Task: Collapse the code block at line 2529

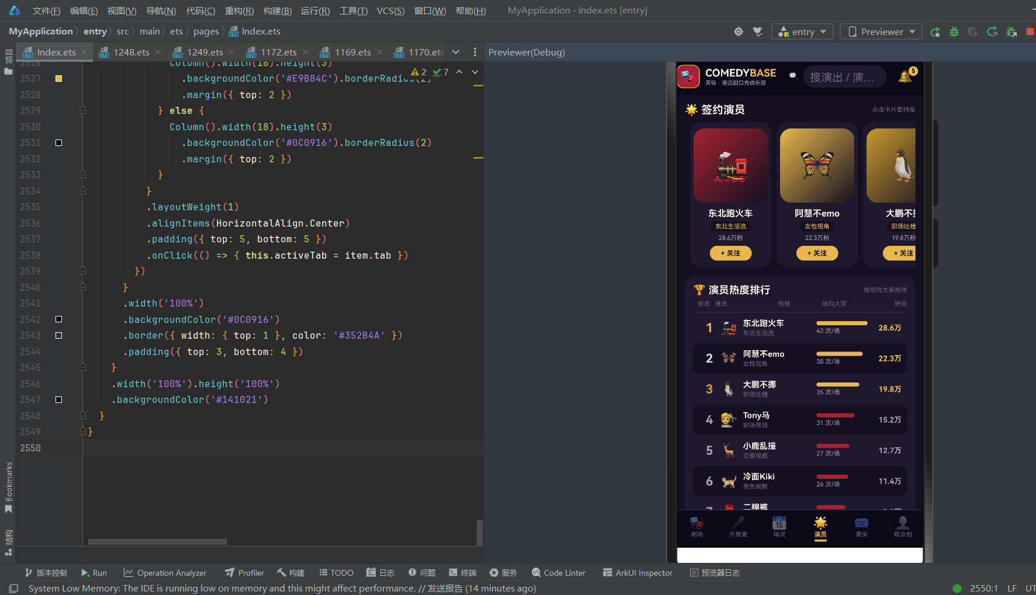Action: click(83, 110)
